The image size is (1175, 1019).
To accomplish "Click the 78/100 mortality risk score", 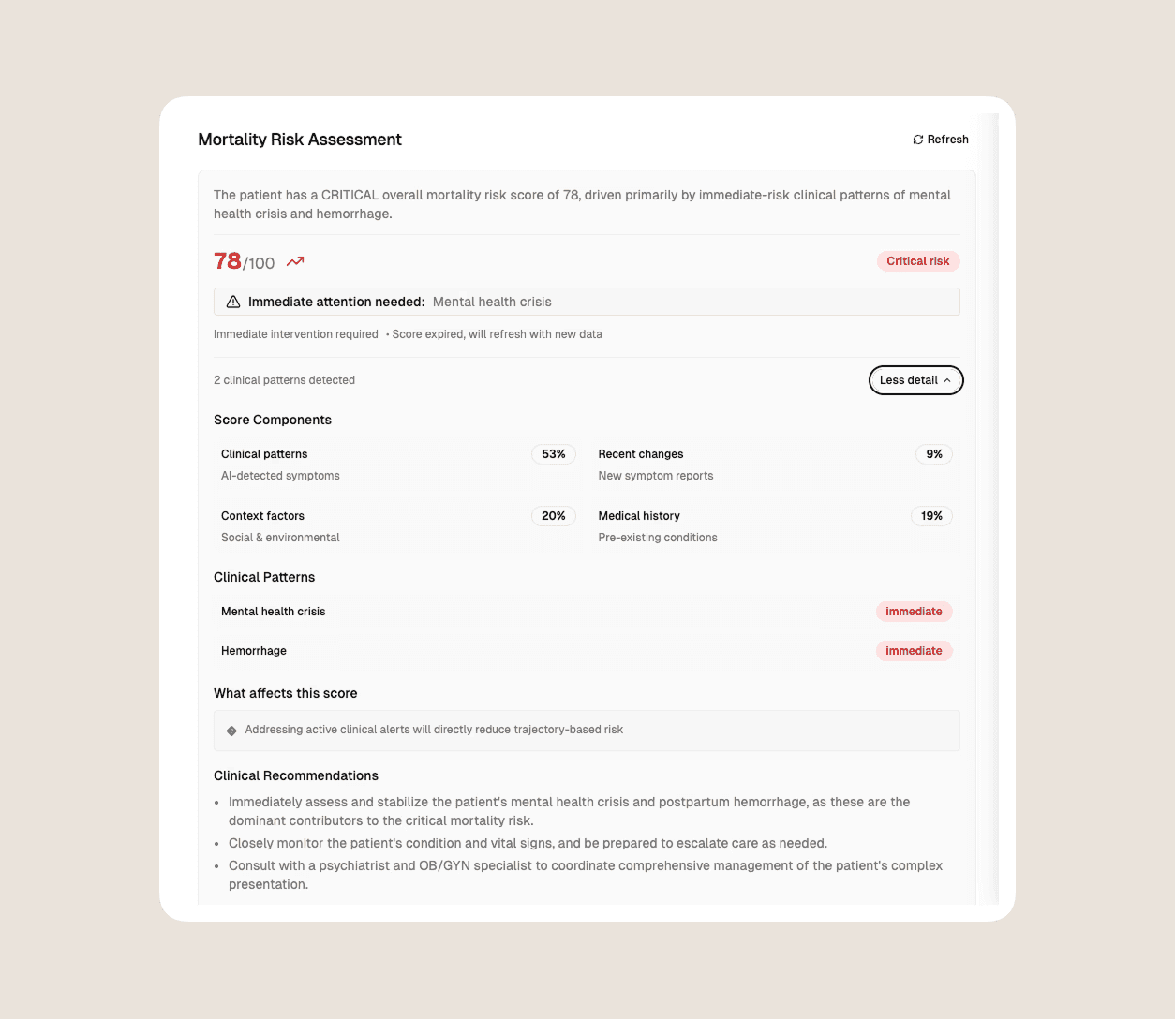I will click(x=245, y=261).
